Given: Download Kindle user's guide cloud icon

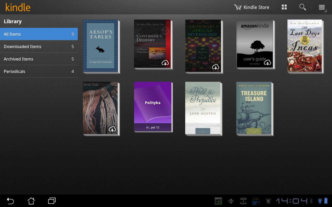Looking at the screenshot, I should pyautogui.click(x=267, y=62).
